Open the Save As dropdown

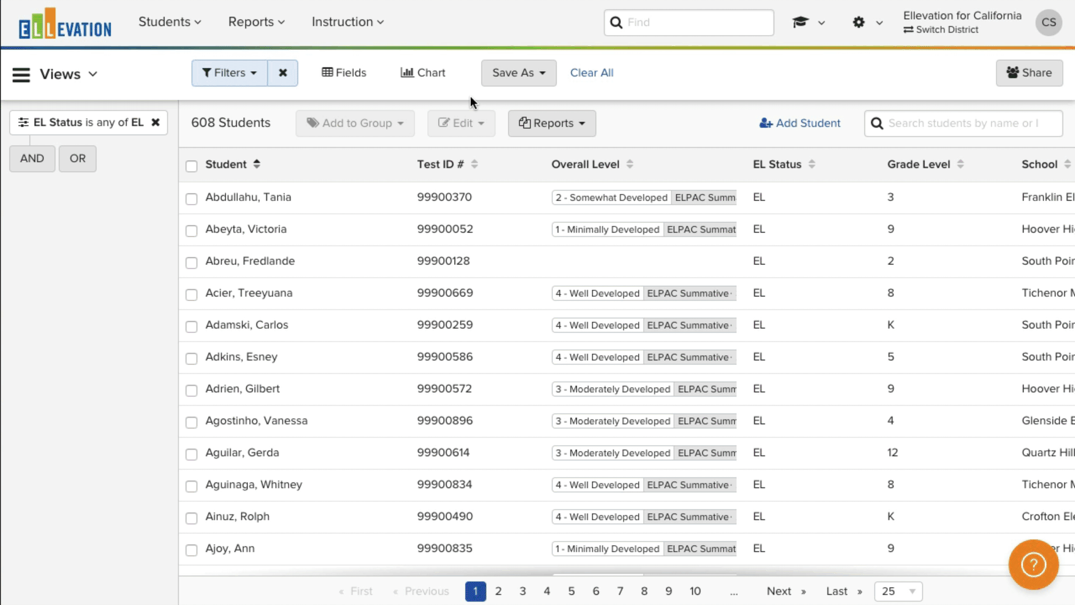pyautogui.click(x=518, y=73)
